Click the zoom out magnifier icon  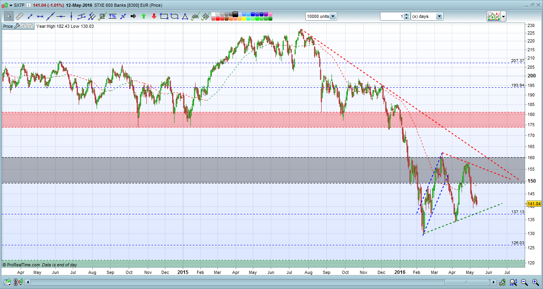[x=524, y=282]
